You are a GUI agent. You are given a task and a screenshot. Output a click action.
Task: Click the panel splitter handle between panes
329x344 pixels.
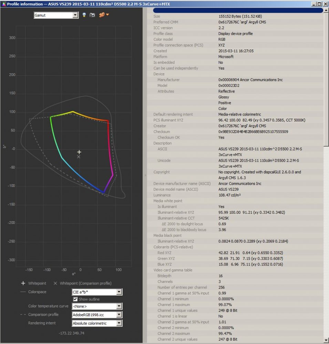click(x=145, y=175)
